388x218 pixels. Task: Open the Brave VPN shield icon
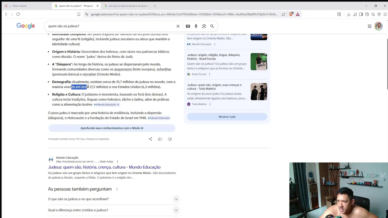(379, 14)
